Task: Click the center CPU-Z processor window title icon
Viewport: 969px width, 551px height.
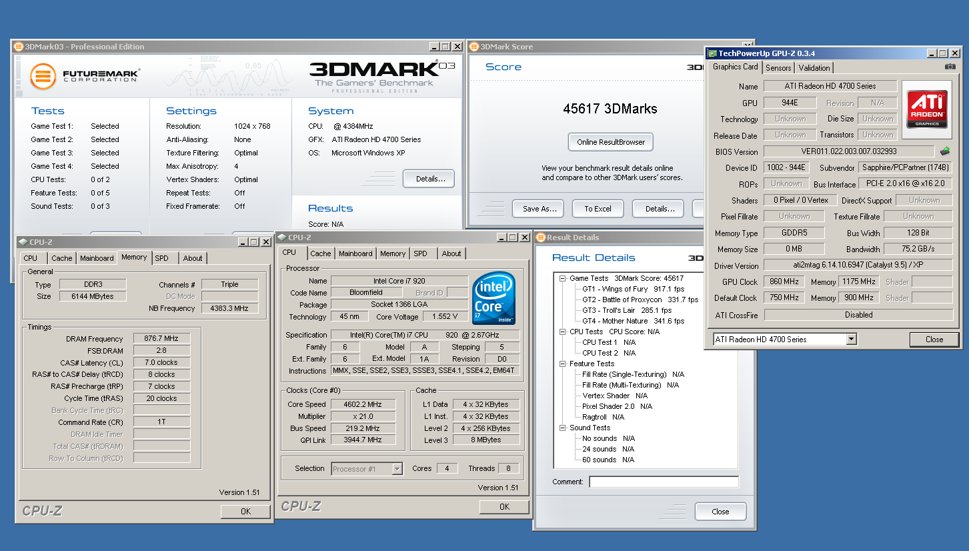Action: pyautogui.click(x=281, y=237)
